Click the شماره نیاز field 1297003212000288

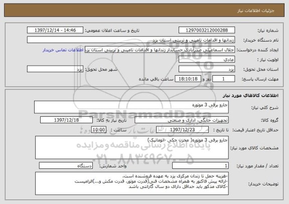click(x=207, y=30)
